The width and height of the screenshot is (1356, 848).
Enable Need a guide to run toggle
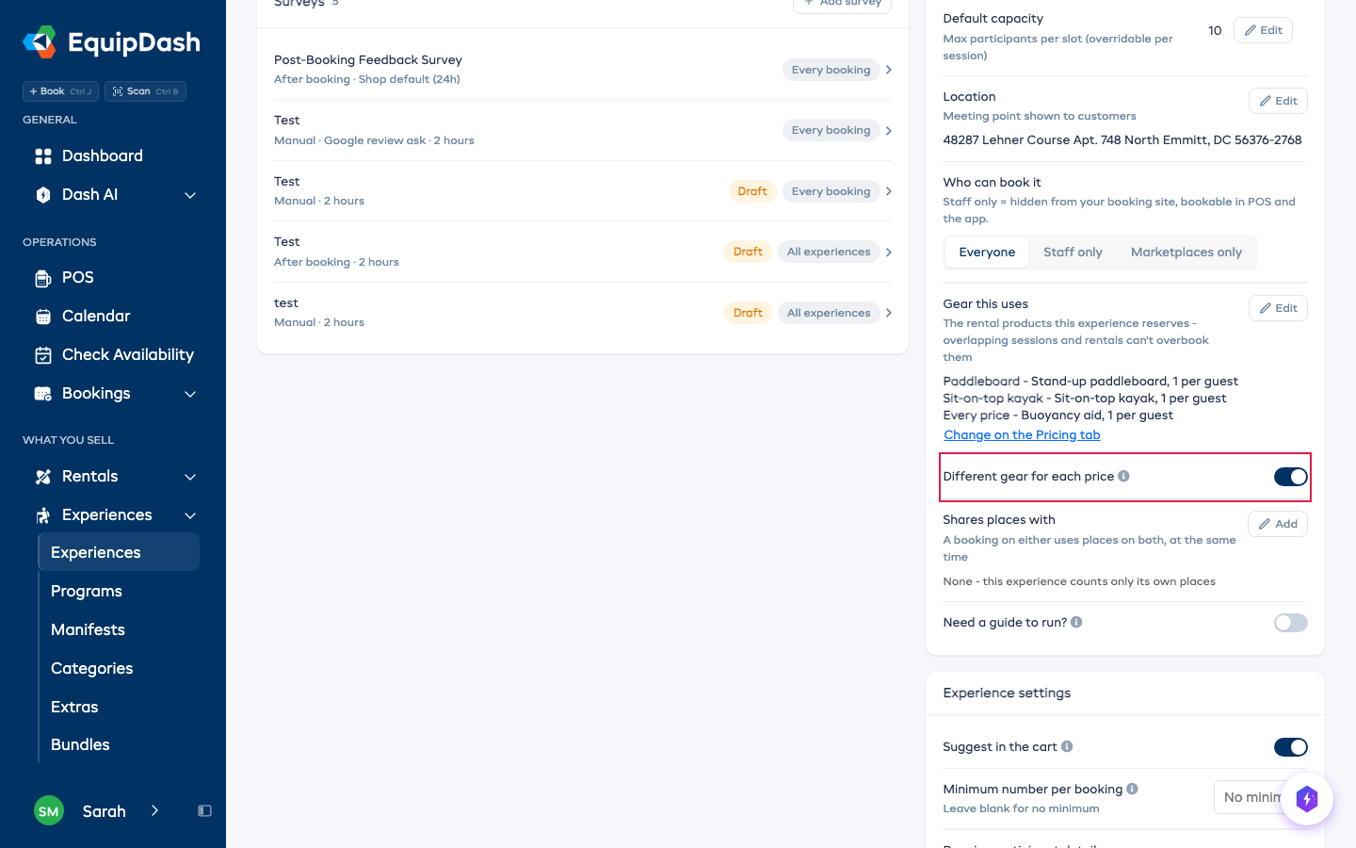tap(1291, 623)
